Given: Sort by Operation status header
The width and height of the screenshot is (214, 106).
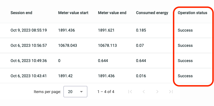Looking at the screenshot, I should click(192, 13).
